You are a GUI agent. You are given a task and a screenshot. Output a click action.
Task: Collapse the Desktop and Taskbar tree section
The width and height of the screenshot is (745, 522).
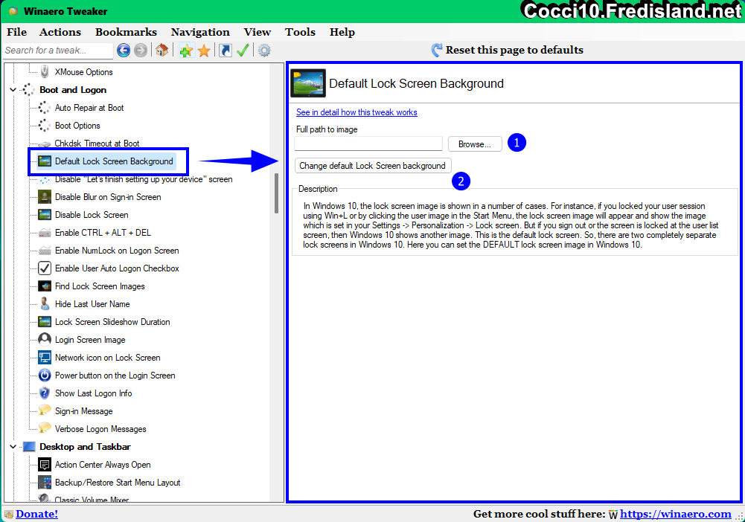(x=13, y=447)
